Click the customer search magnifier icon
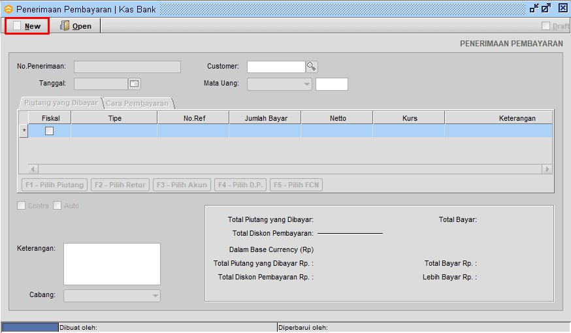This screenshot has width=571, height=333. point(312,67)
